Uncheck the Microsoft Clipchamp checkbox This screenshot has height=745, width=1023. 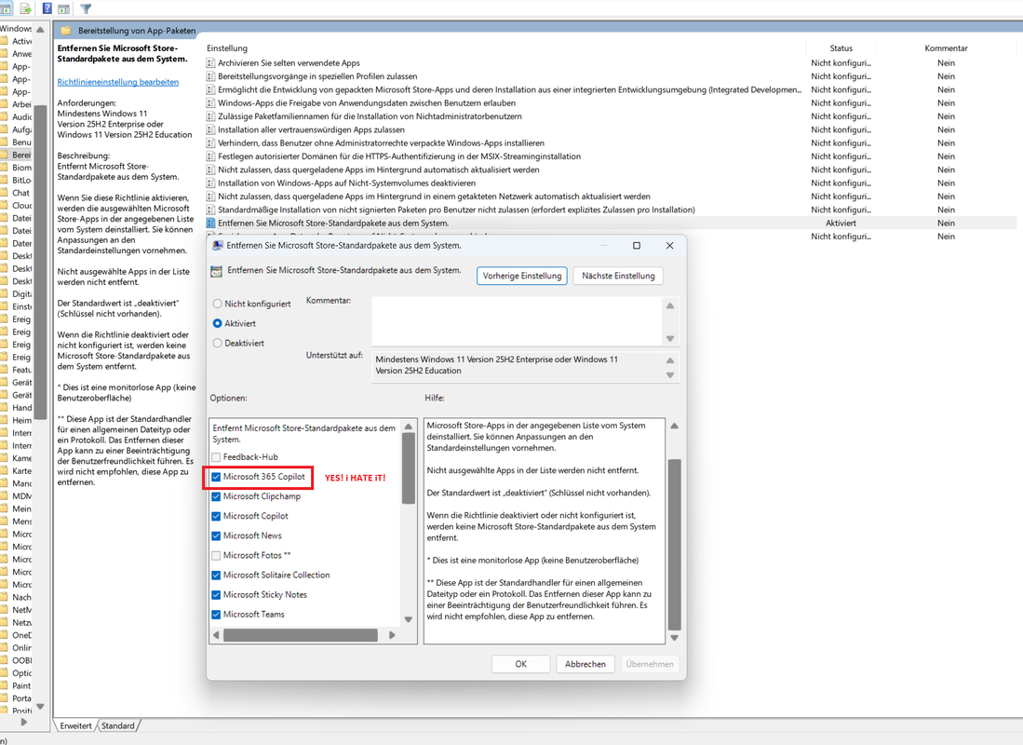click(x=216, y=496)
